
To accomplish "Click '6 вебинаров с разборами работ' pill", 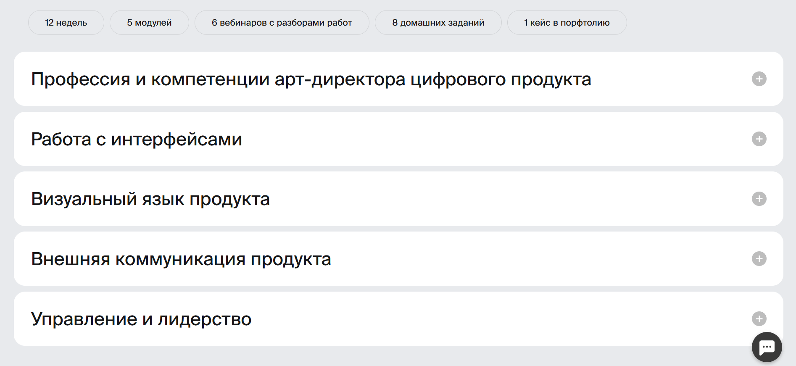I will click(282, 23).
